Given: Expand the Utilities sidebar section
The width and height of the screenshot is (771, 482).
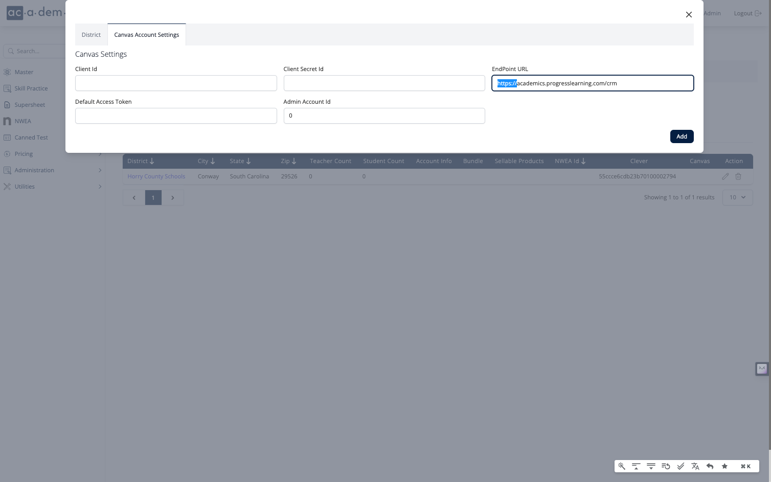Looking at the screenshot, I should point(53,187).
